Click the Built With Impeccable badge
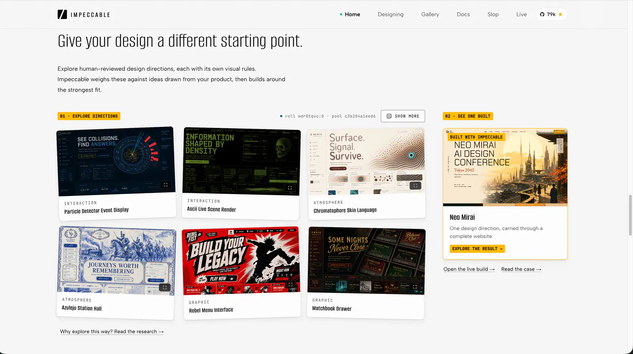The width and height of the screenshot is (633, 354). 476,137
